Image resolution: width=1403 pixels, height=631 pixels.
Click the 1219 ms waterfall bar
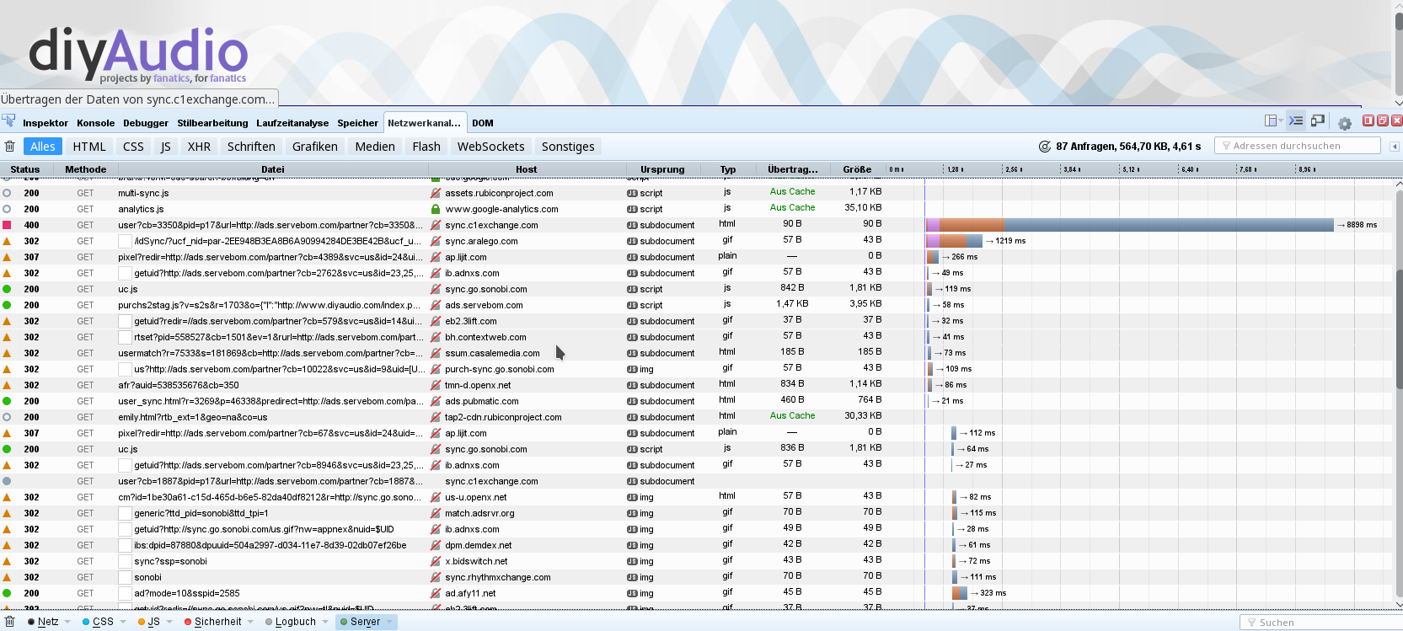[x=954, y=241]
